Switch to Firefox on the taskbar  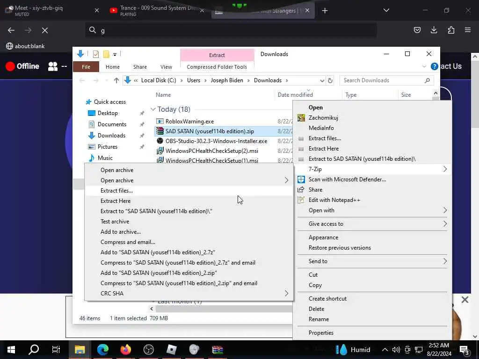(x=125, y=349)
